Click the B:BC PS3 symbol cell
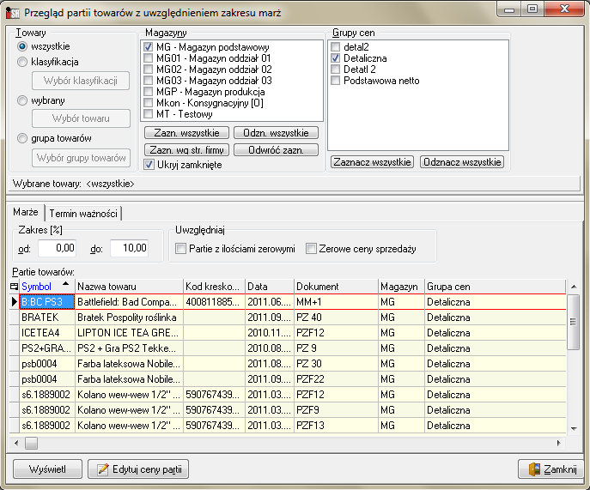590x490 pixels. point(47,302)
